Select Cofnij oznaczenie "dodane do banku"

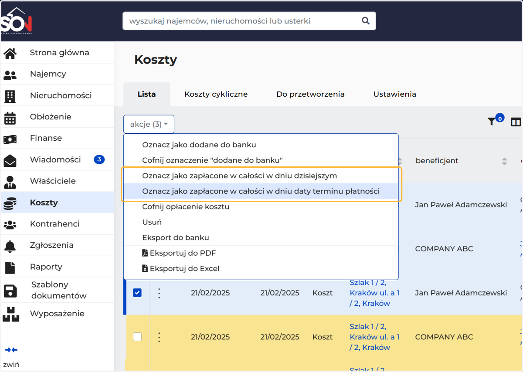261,160
